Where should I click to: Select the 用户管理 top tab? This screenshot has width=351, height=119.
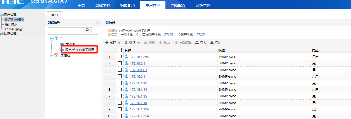[x=153, y=5]
